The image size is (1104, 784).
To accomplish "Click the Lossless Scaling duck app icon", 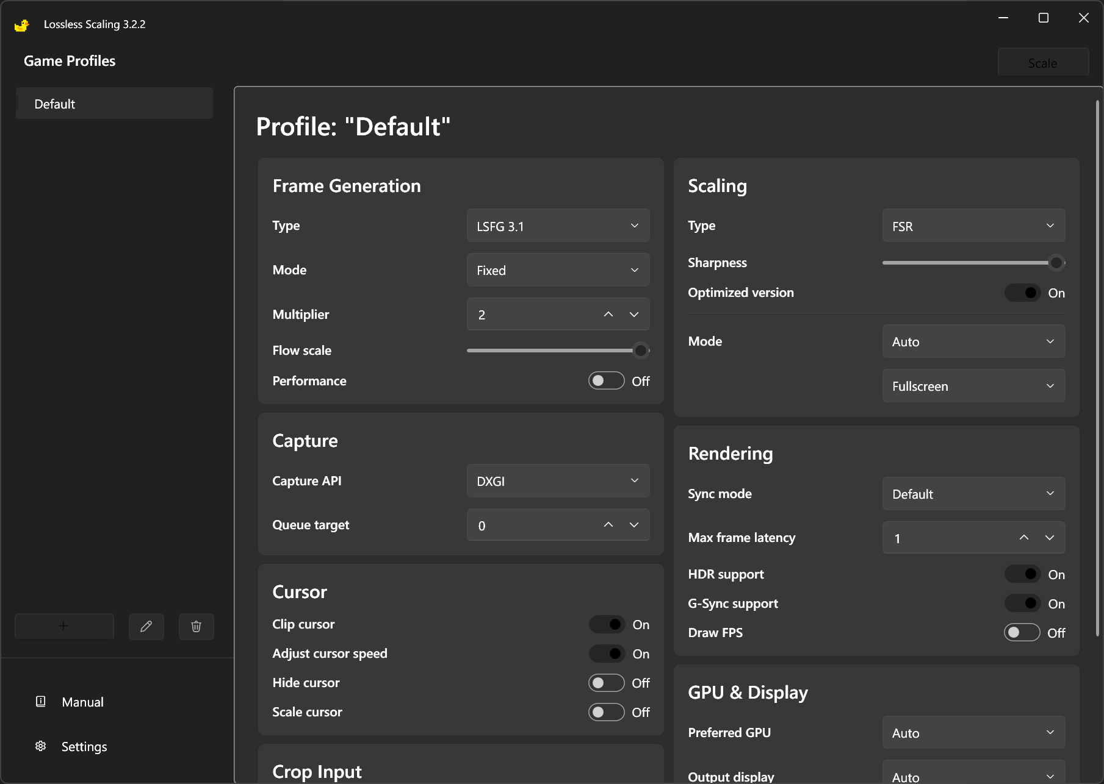I will (21, 24).
